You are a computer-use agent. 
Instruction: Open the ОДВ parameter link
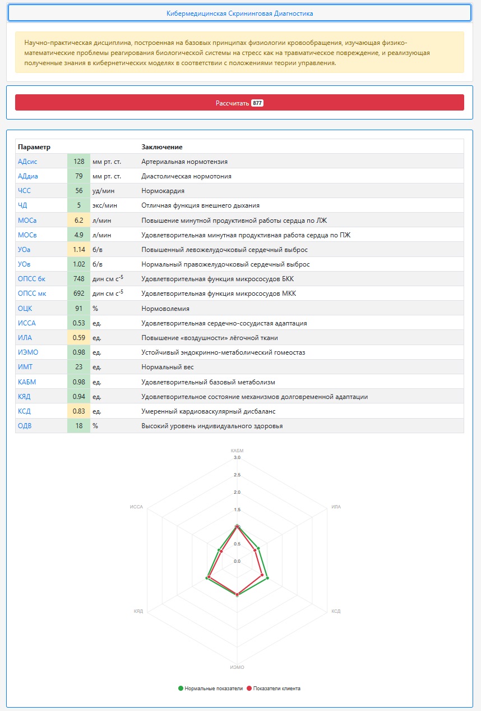click(x=25, y=426)
